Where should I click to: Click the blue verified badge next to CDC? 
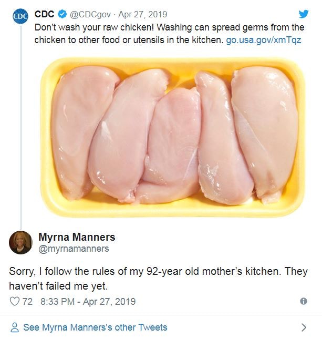[x=62, y=14]
